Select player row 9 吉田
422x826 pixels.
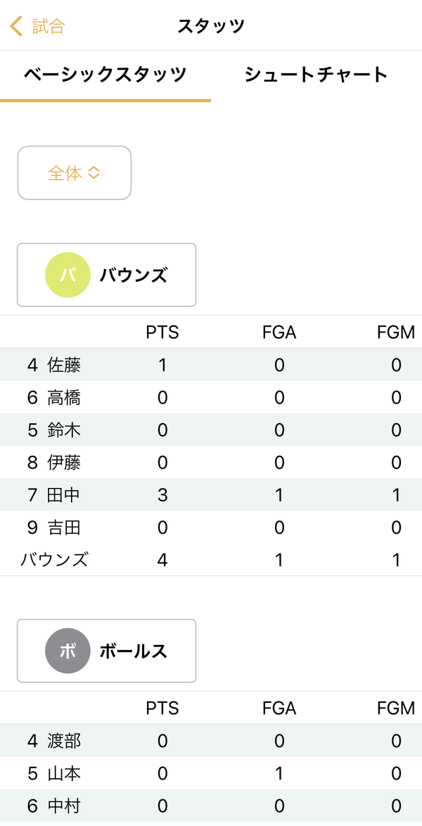click(x=211, y=527)
